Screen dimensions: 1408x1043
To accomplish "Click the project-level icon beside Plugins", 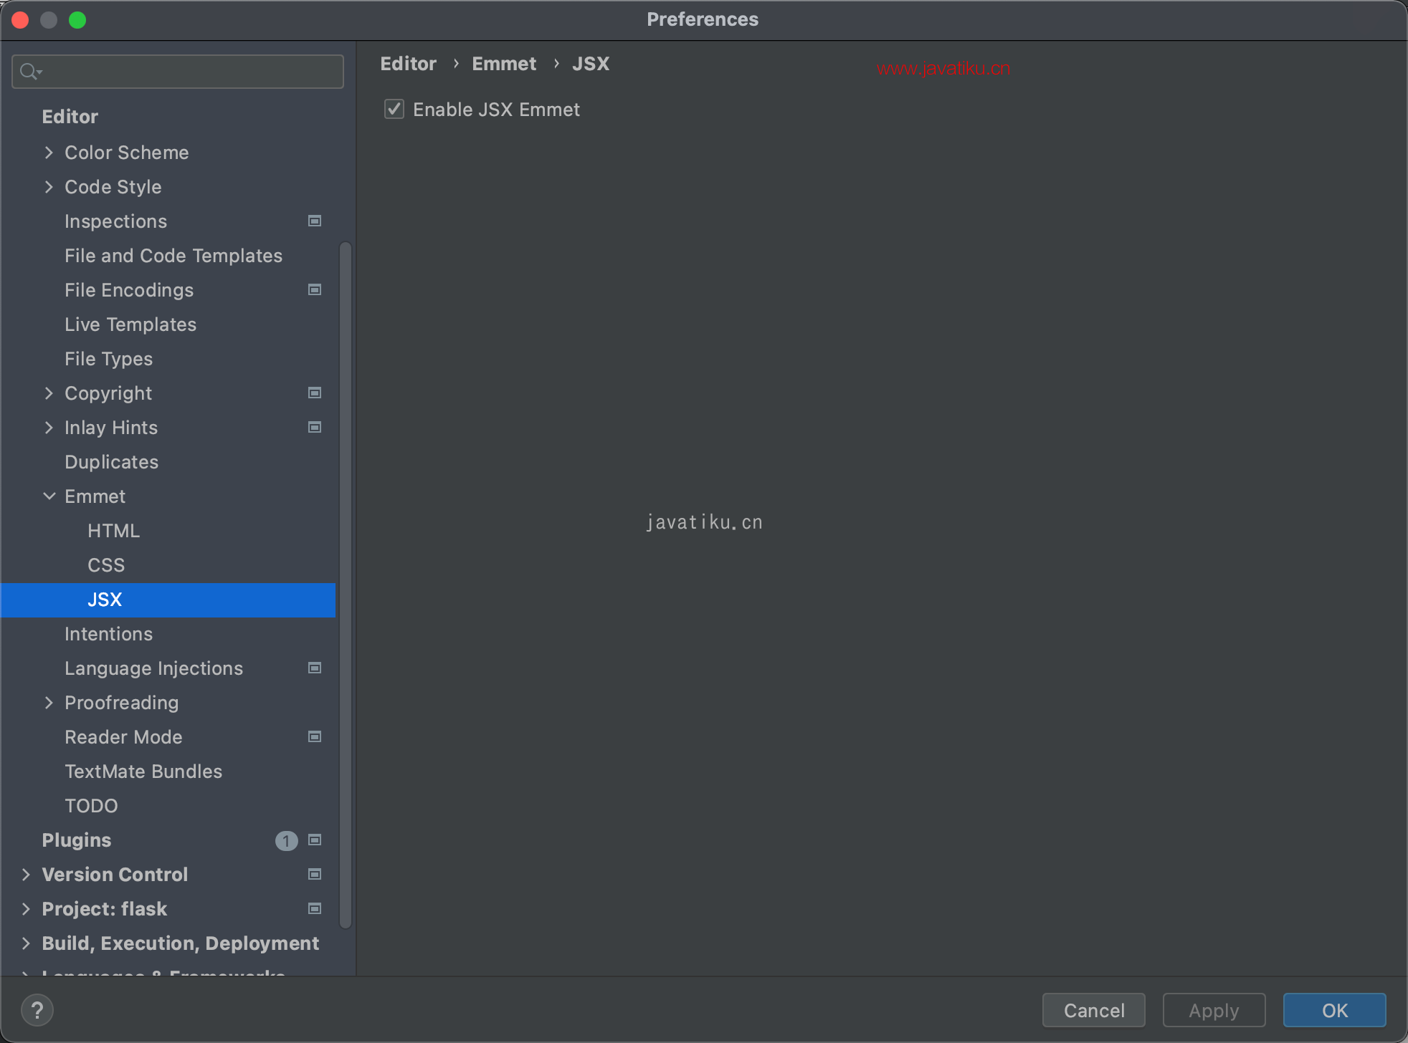I will (314, 840).
